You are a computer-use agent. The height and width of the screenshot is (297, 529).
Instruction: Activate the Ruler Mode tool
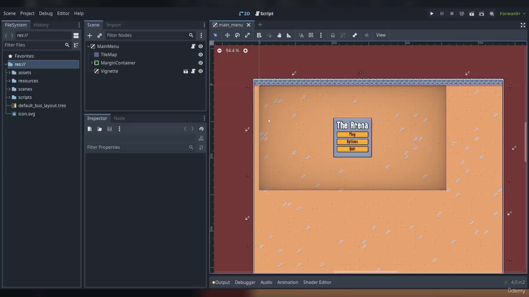pyautogui.click(x=289, y=35)
